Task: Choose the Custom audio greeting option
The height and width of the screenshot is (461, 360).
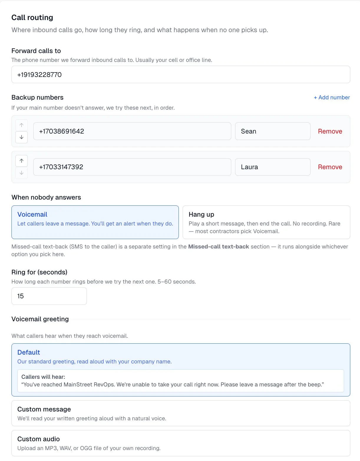Action: 181,443
